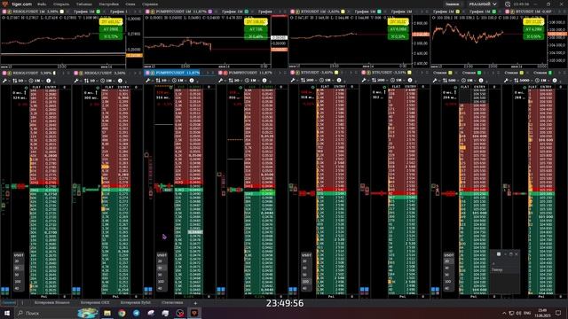This screenshot has height=319, width=568.
Task: Select 100 USDT size in RESOLVUSDT 3,98% order book
Action: [18, 282]
